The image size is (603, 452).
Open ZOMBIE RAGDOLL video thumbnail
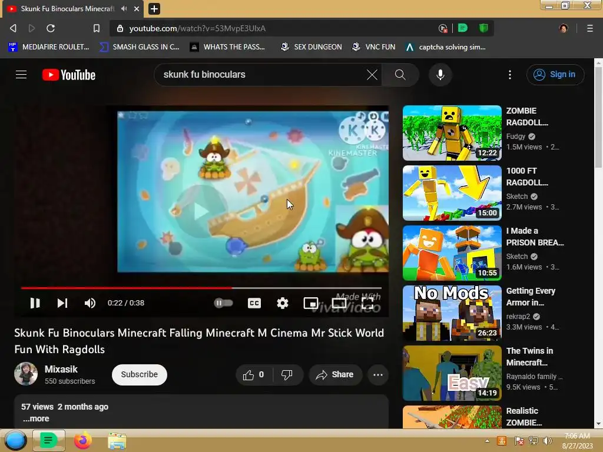click(x=452, y=132)
